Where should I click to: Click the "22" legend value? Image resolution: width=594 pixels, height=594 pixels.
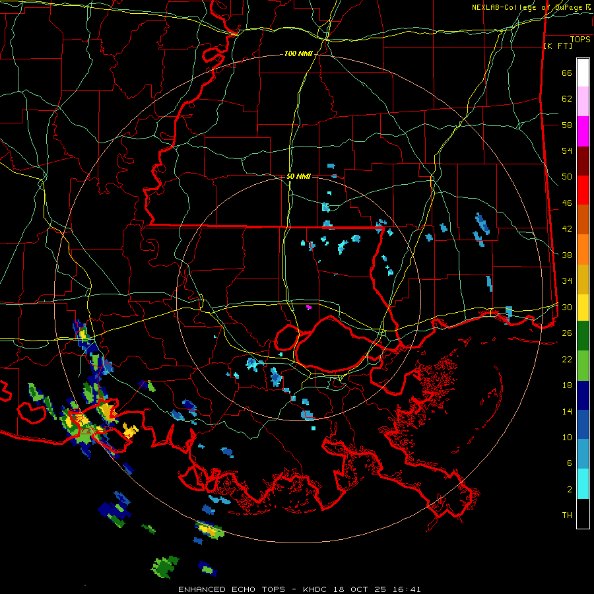click(x=567, y=359)
